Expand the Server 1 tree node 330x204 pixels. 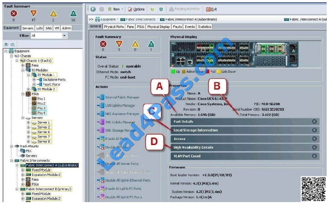click(x=29, y=122)
